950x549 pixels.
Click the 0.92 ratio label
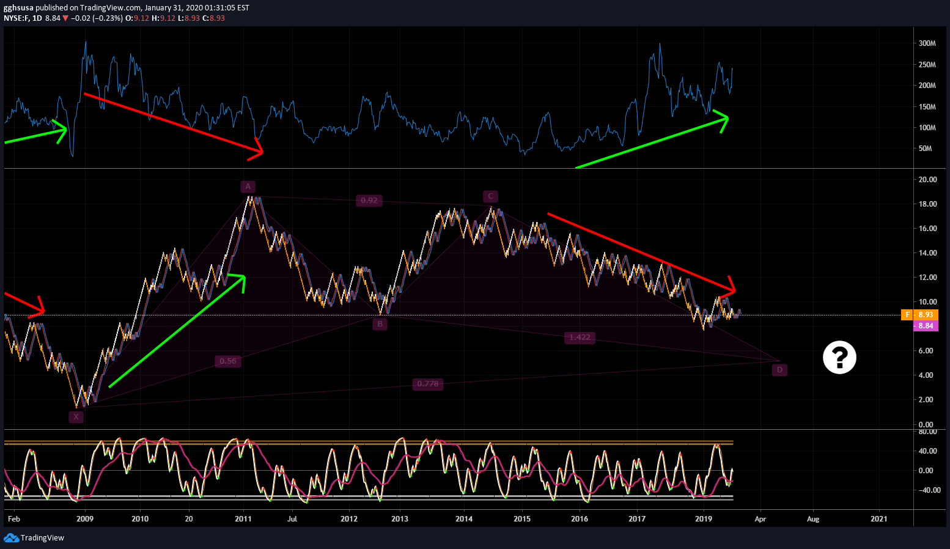click(369, 200)
